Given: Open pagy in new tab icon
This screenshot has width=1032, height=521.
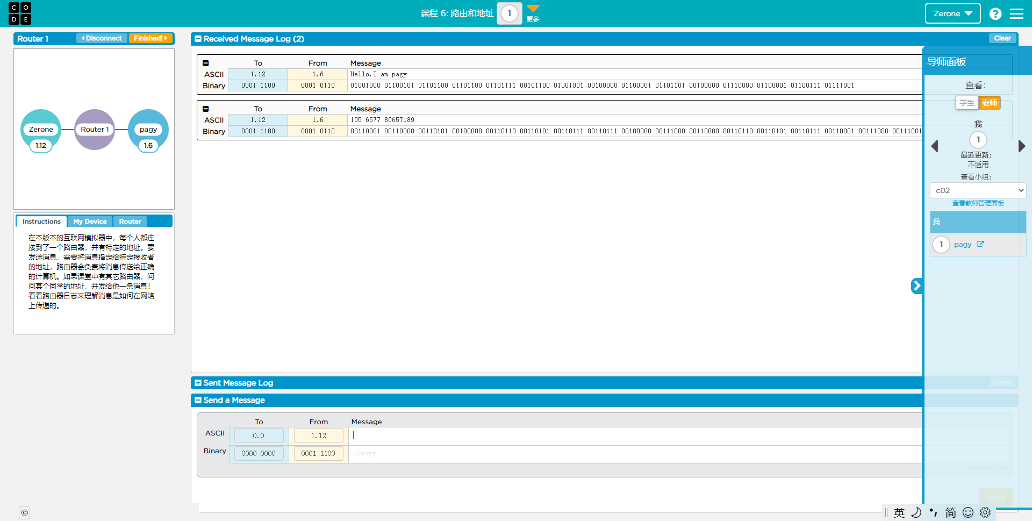Looking at the screenshot, I should point(980,244).
